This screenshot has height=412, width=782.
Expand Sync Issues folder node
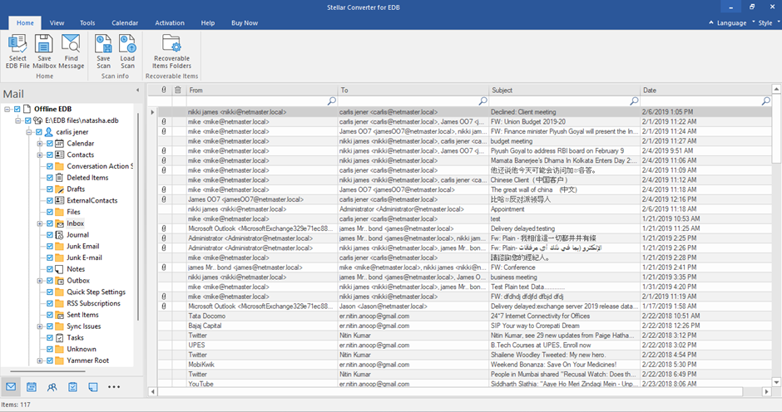[40, 326]
